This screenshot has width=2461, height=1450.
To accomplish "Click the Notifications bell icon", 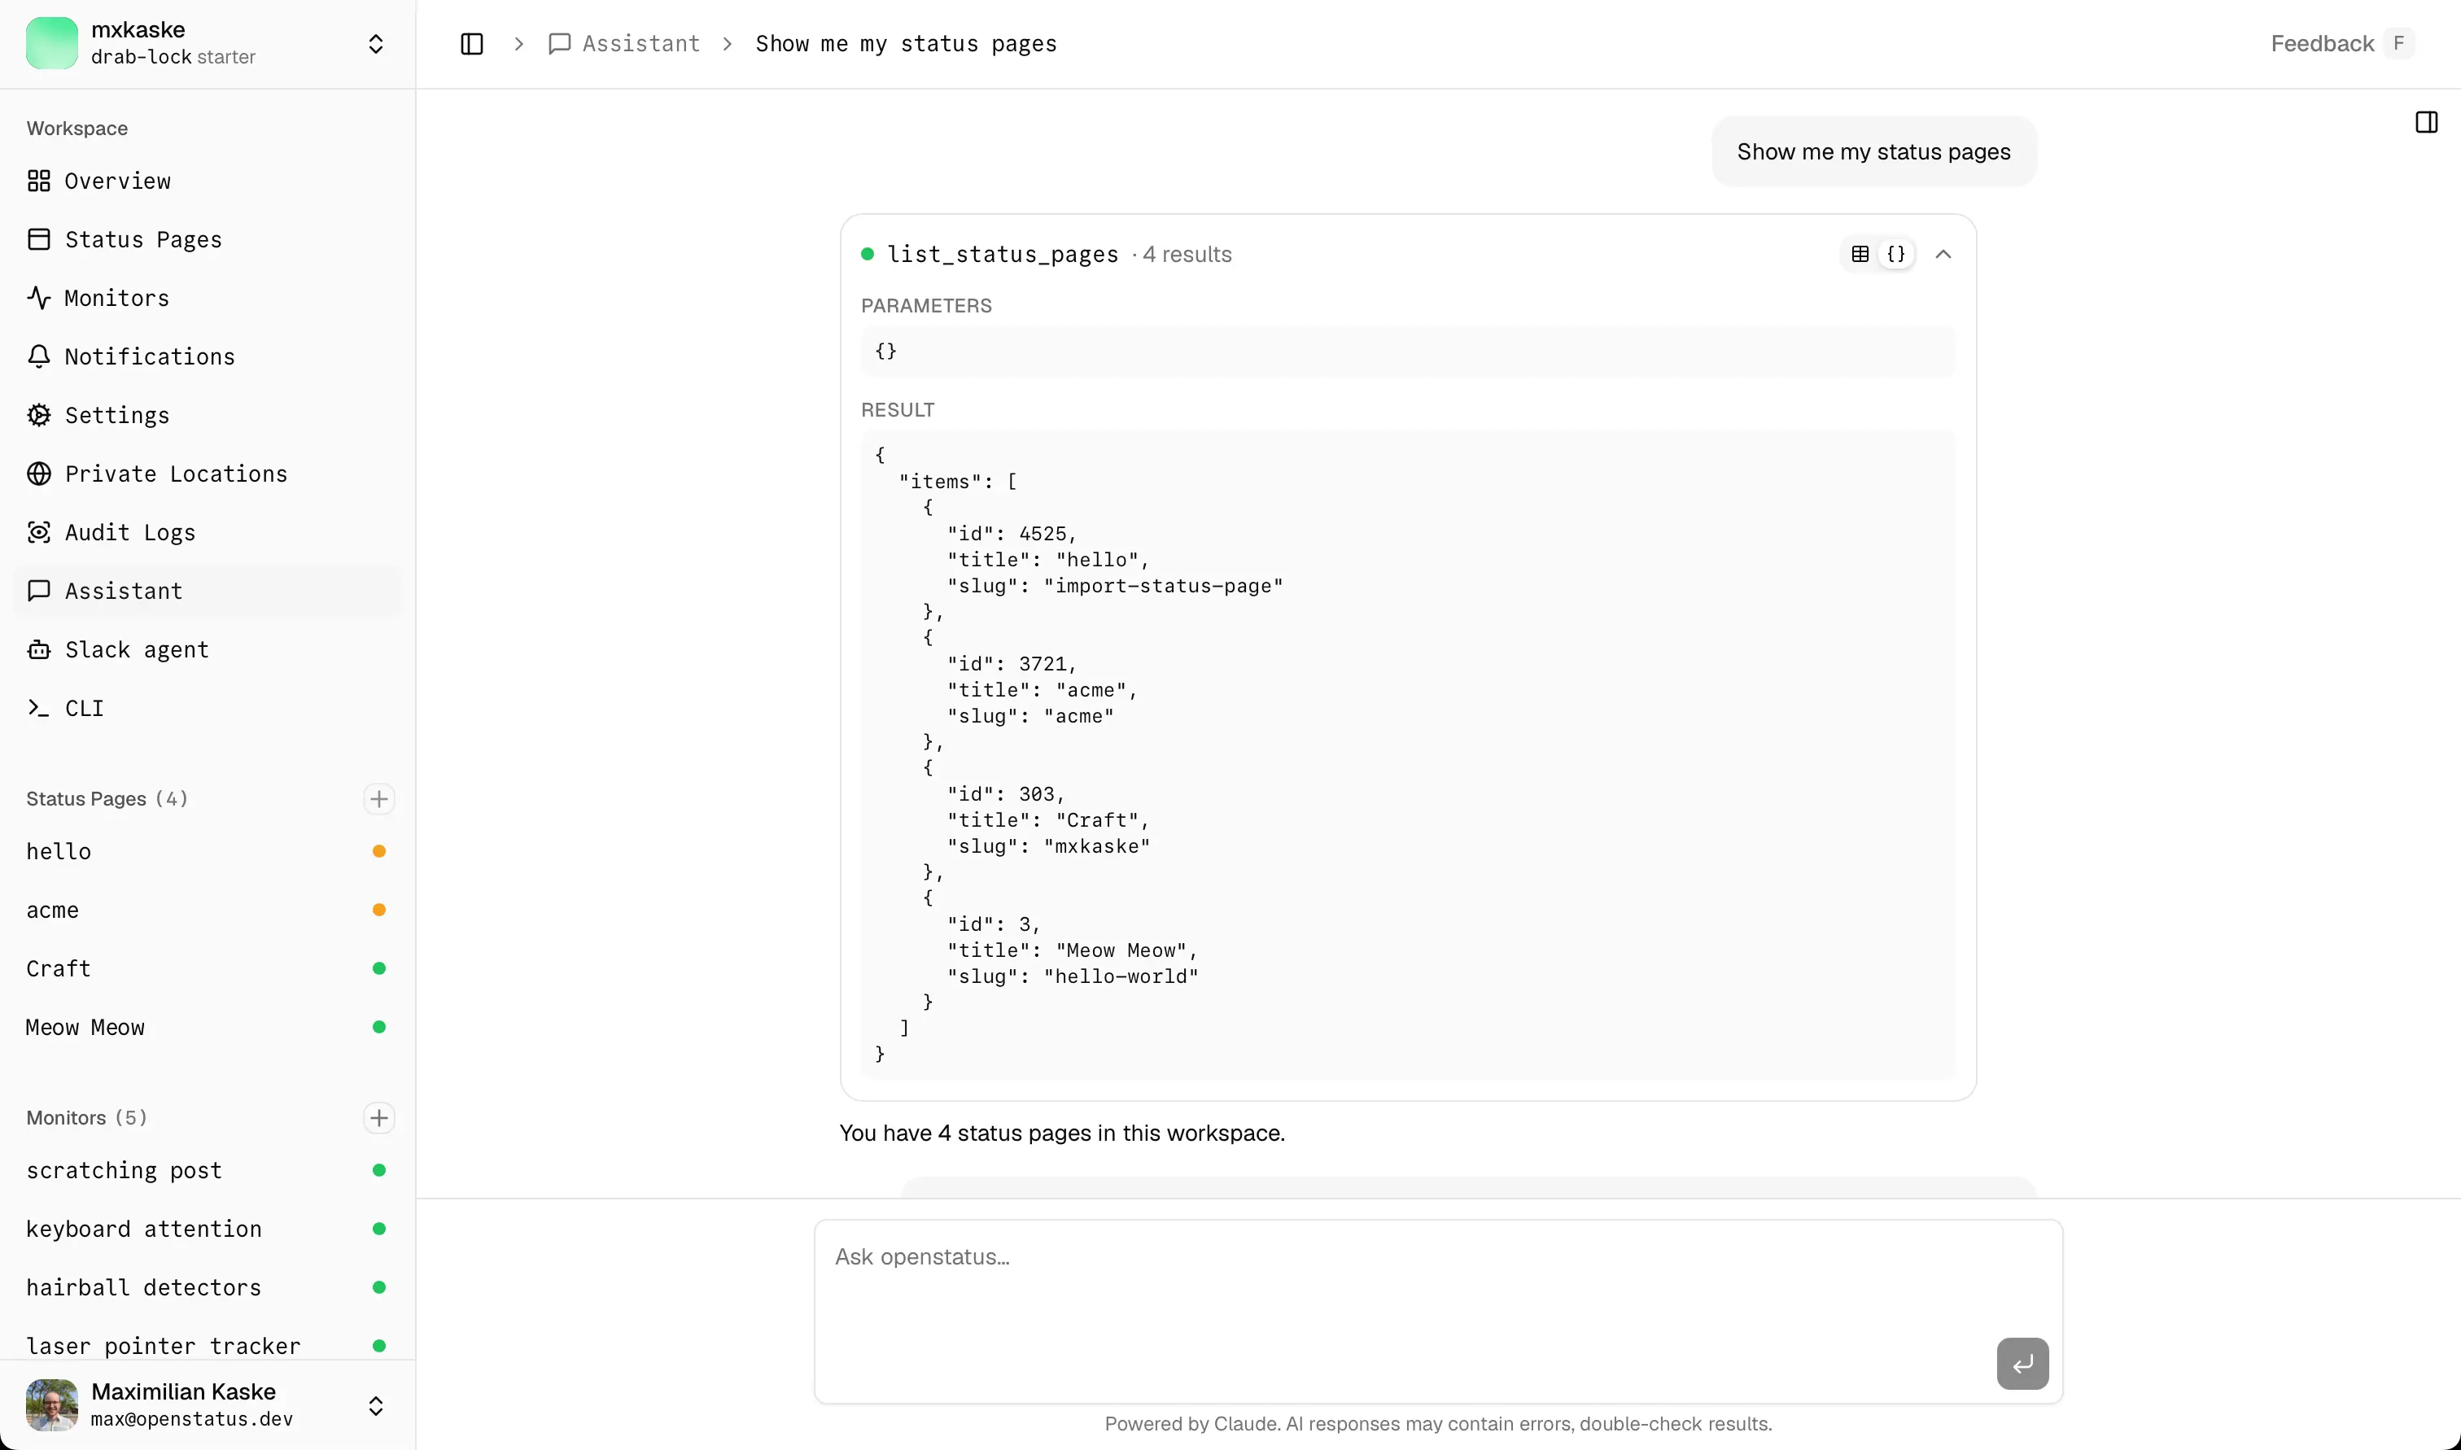I will [39, 356].
